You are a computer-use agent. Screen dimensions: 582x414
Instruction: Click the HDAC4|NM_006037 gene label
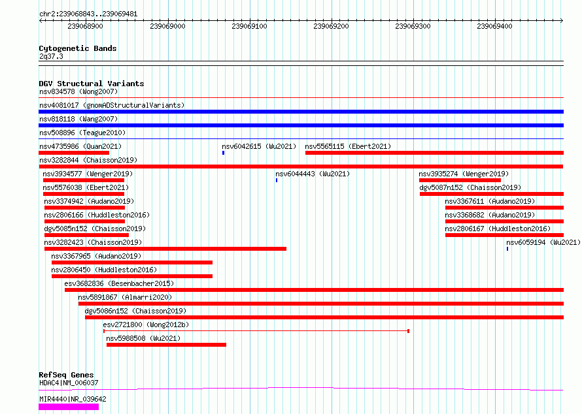click(x=69, y=383)
